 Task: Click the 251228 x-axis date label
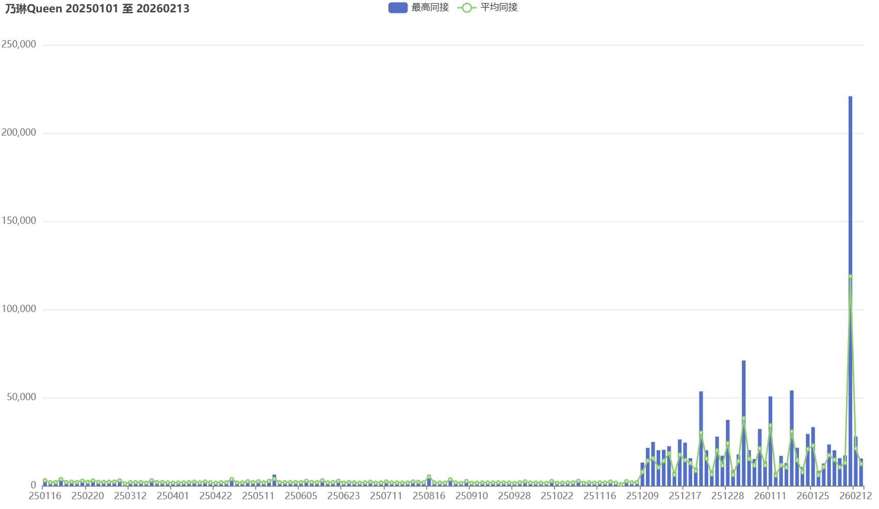[x=727, y=496]
